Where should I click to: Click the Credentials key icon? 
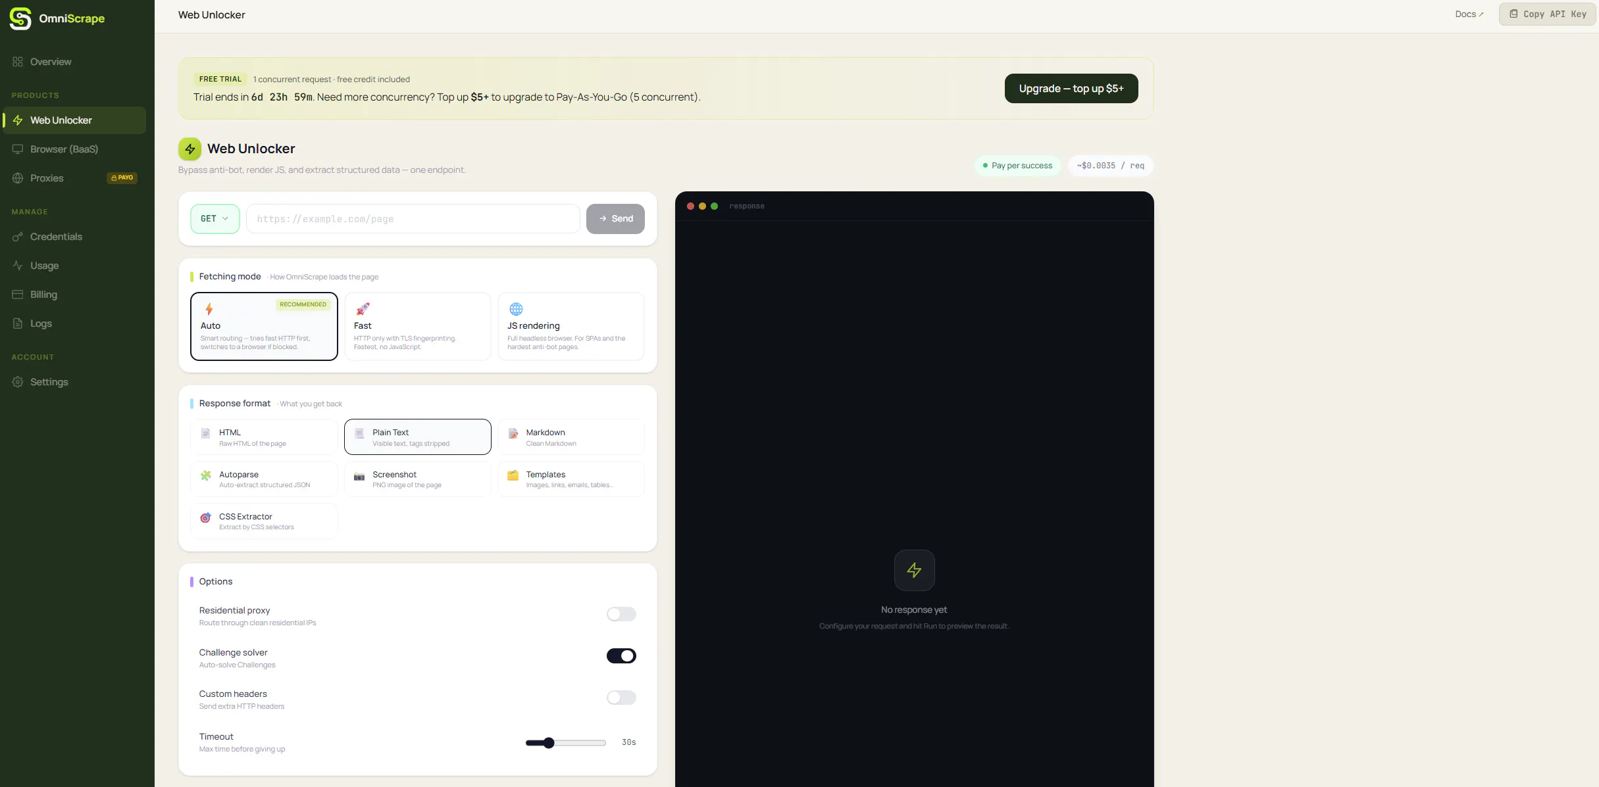click(18, 237)
